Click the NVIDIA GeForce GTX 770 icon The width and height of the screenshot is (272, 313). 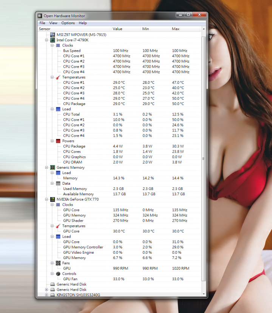(53, 199)
